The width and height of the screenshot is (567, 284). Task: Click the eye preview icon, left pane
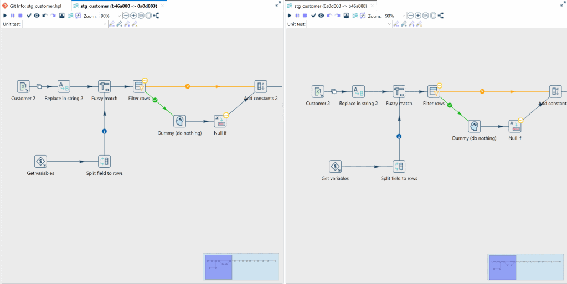tap(37, 16)
